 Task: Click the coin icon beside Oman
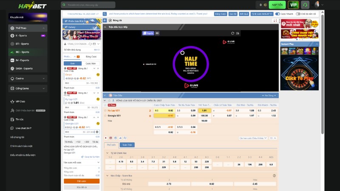tap(98, 75)
